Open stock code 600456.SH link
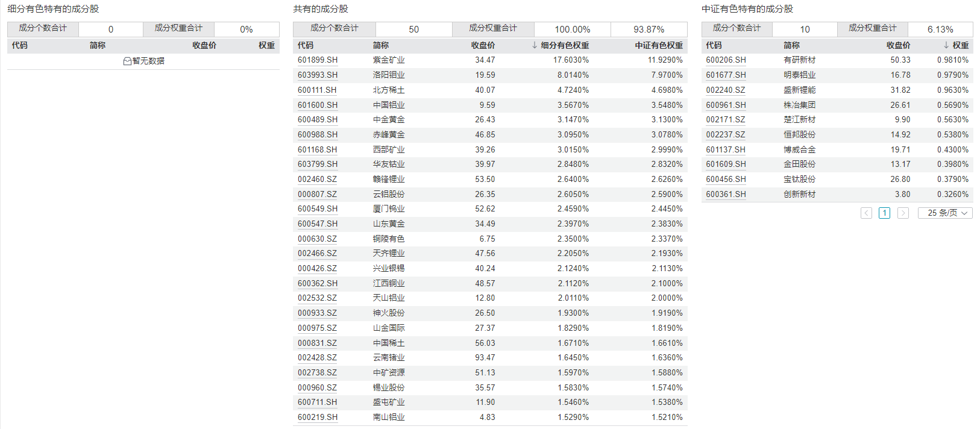Screen dimensions: 980x429 726,179
